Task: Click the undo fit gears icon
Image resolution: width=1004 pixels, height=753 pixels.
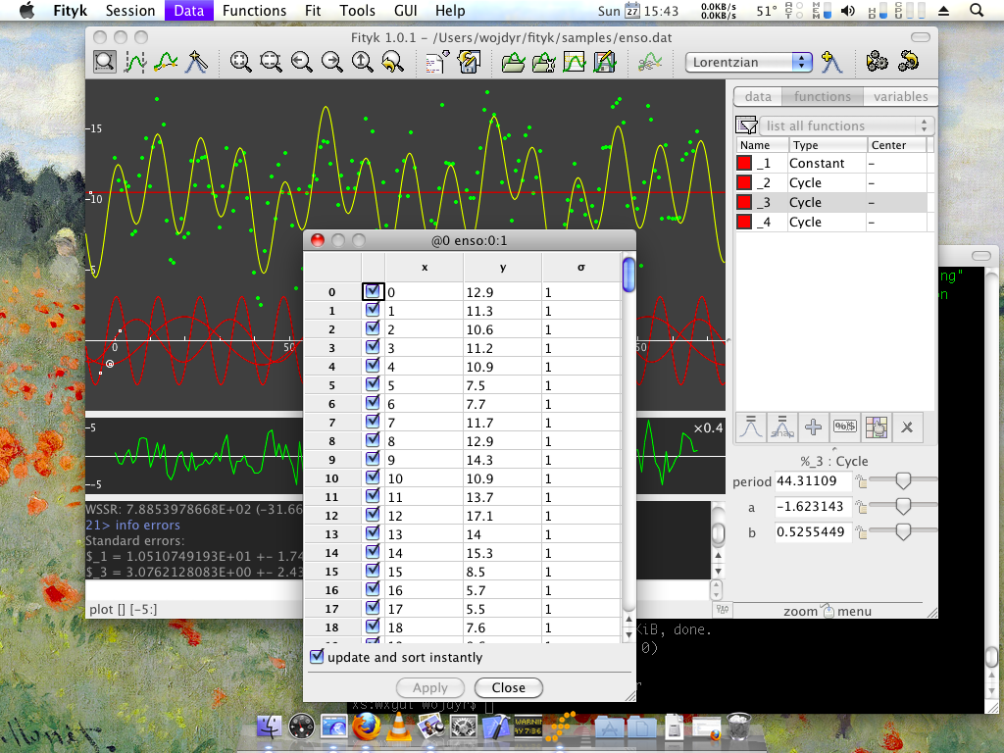Action: pos(908,62)
